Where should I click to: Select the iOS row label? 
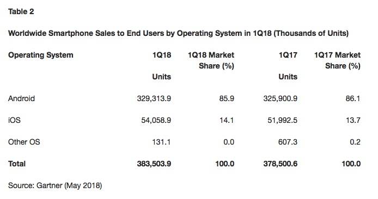coord(14,120)
